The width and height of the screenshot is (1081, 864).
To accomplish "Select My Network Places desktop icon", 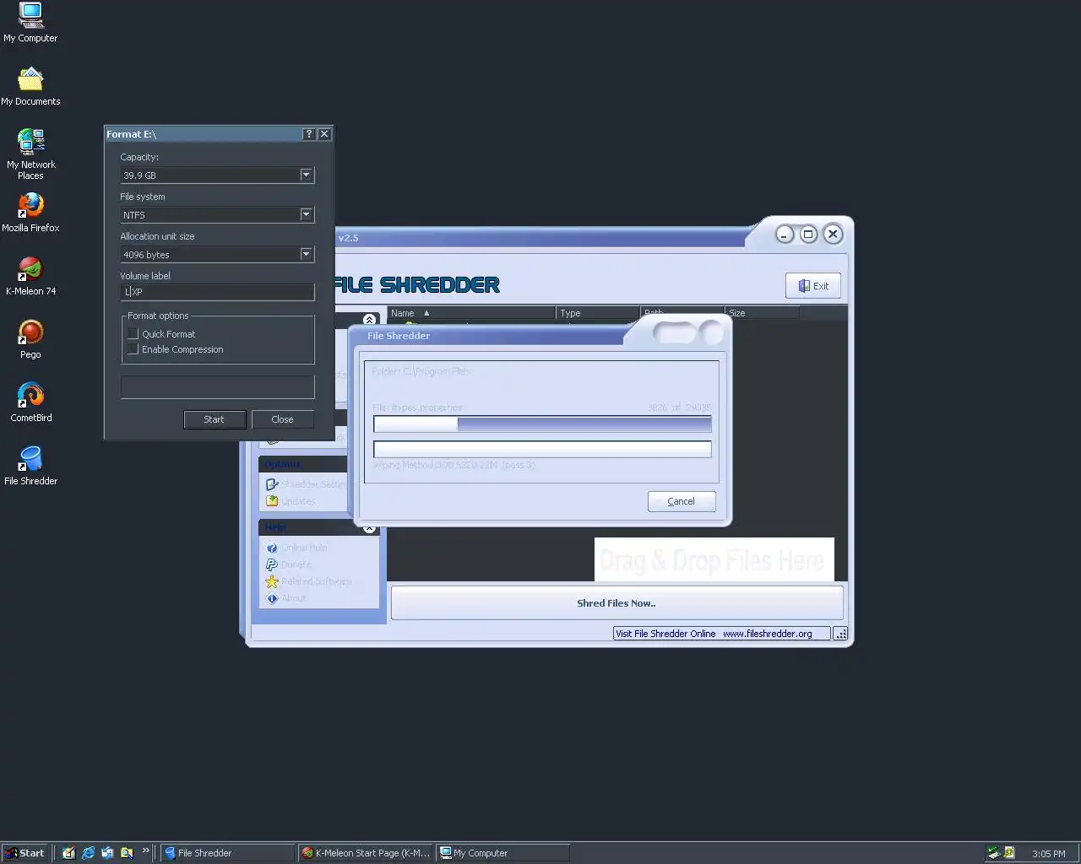I will pyautogui.click(x=30, y=154).
